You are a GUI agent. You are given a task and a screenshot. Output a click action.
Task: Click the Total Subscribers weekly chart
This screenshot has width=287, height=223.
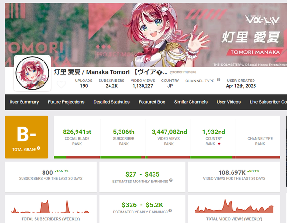[51, 207]
